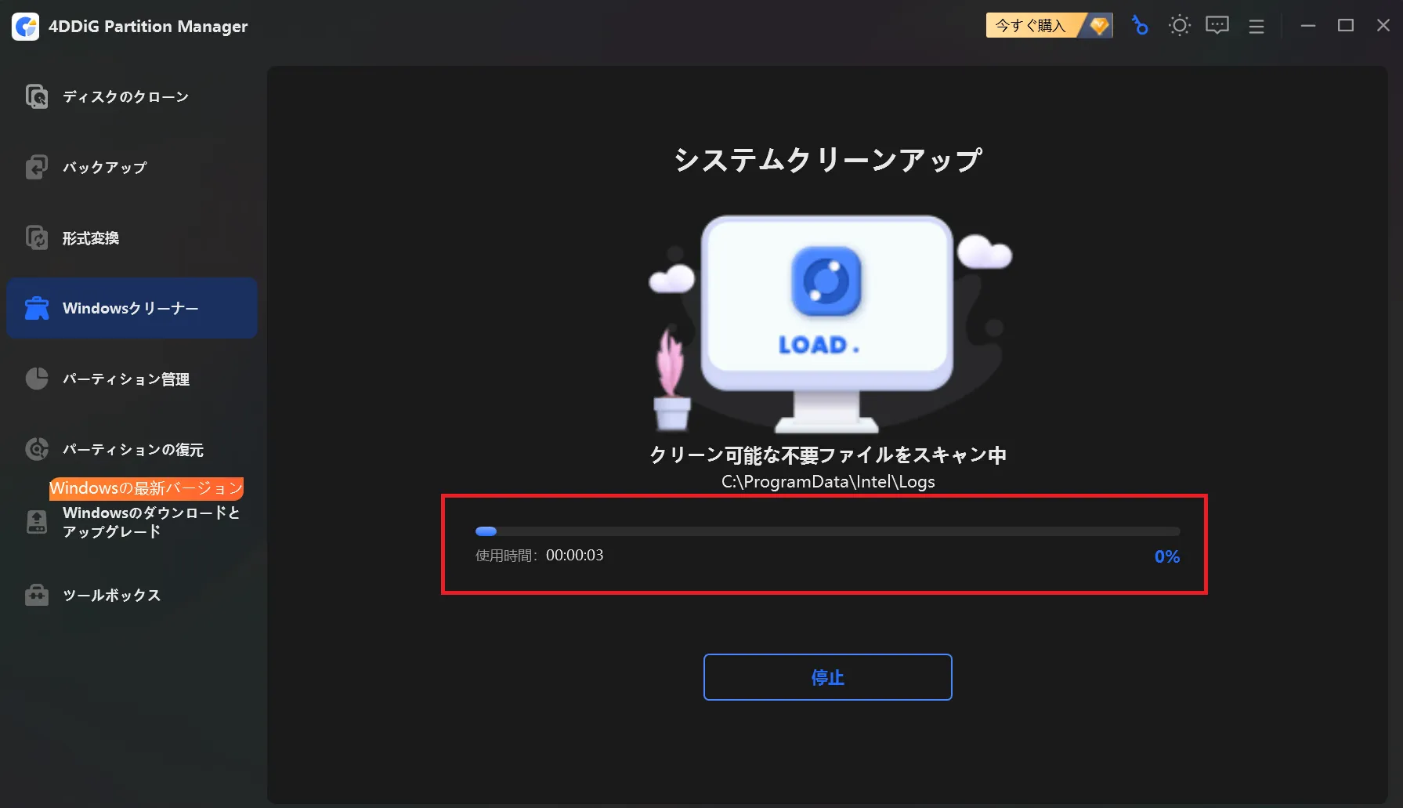Click the 4DDiG app logo icon

click(x=25, y=26)
